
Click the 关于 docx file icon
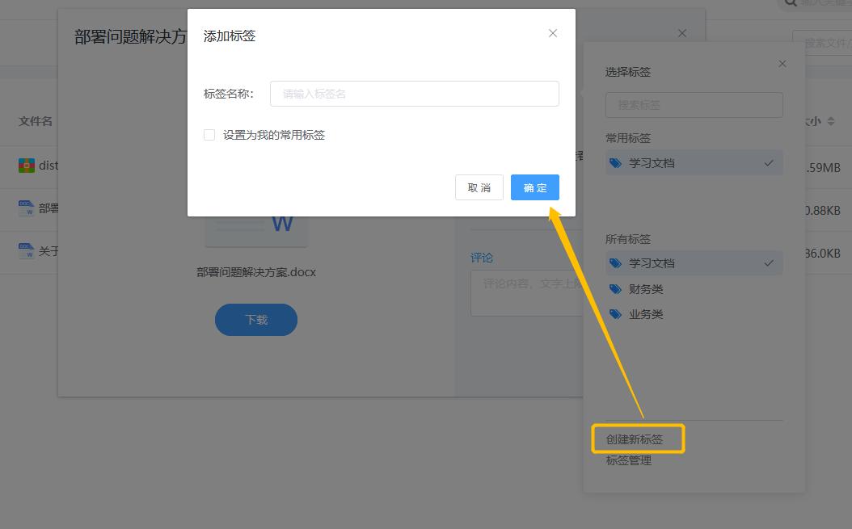(26, 251)
